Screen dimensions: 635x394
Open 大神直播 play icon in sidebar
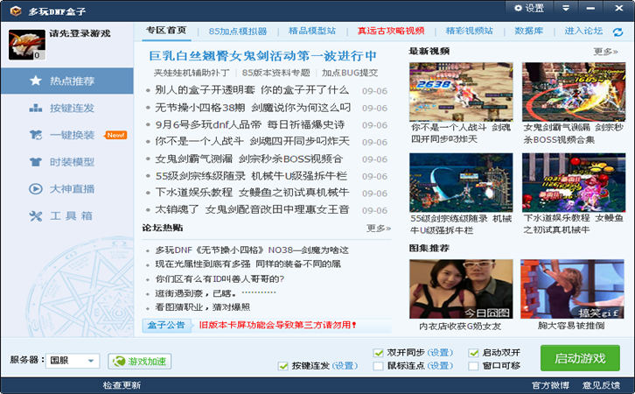click(x=36, y=188)
